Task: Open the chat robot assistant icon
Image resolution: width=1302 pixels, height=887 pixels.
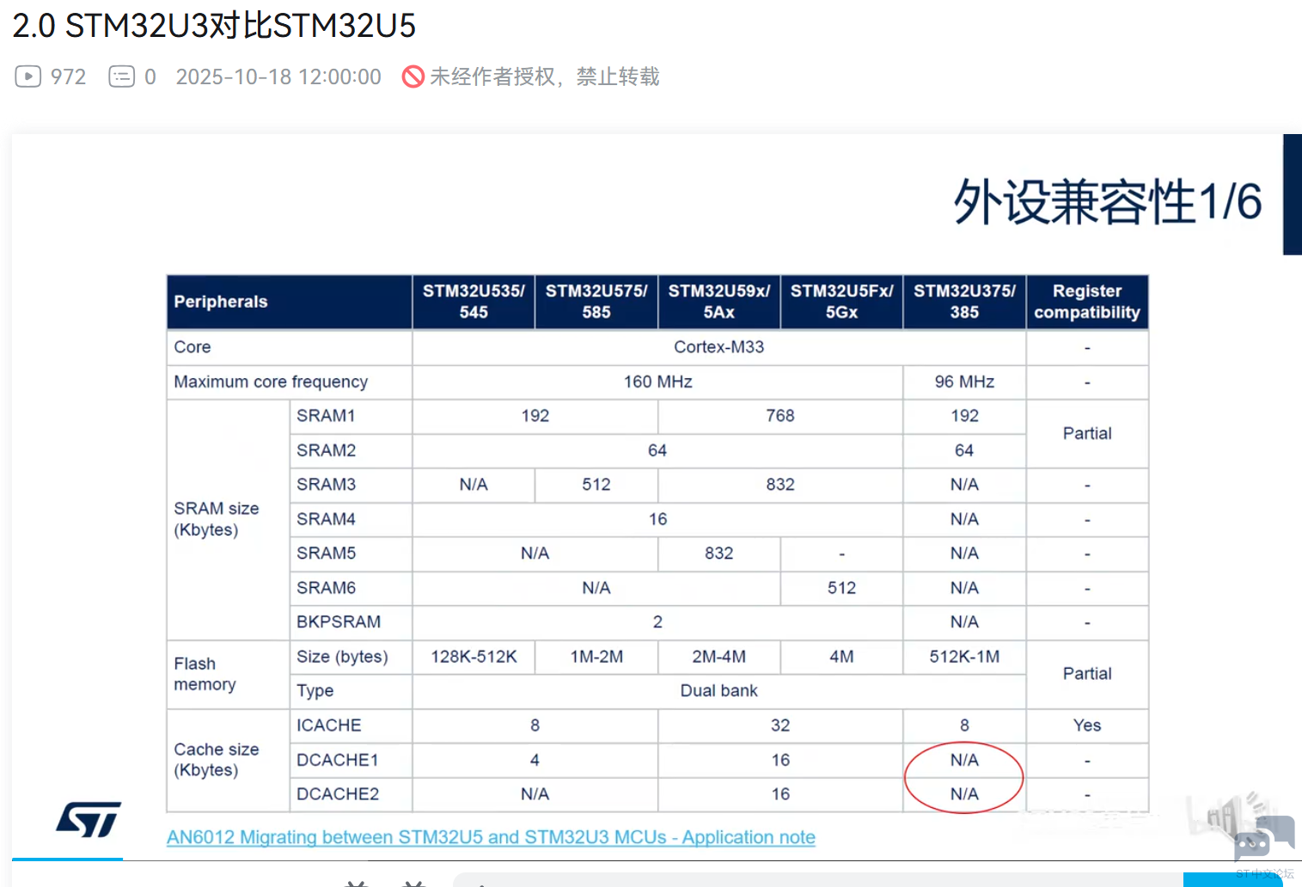Action: tap(1264, 837)
